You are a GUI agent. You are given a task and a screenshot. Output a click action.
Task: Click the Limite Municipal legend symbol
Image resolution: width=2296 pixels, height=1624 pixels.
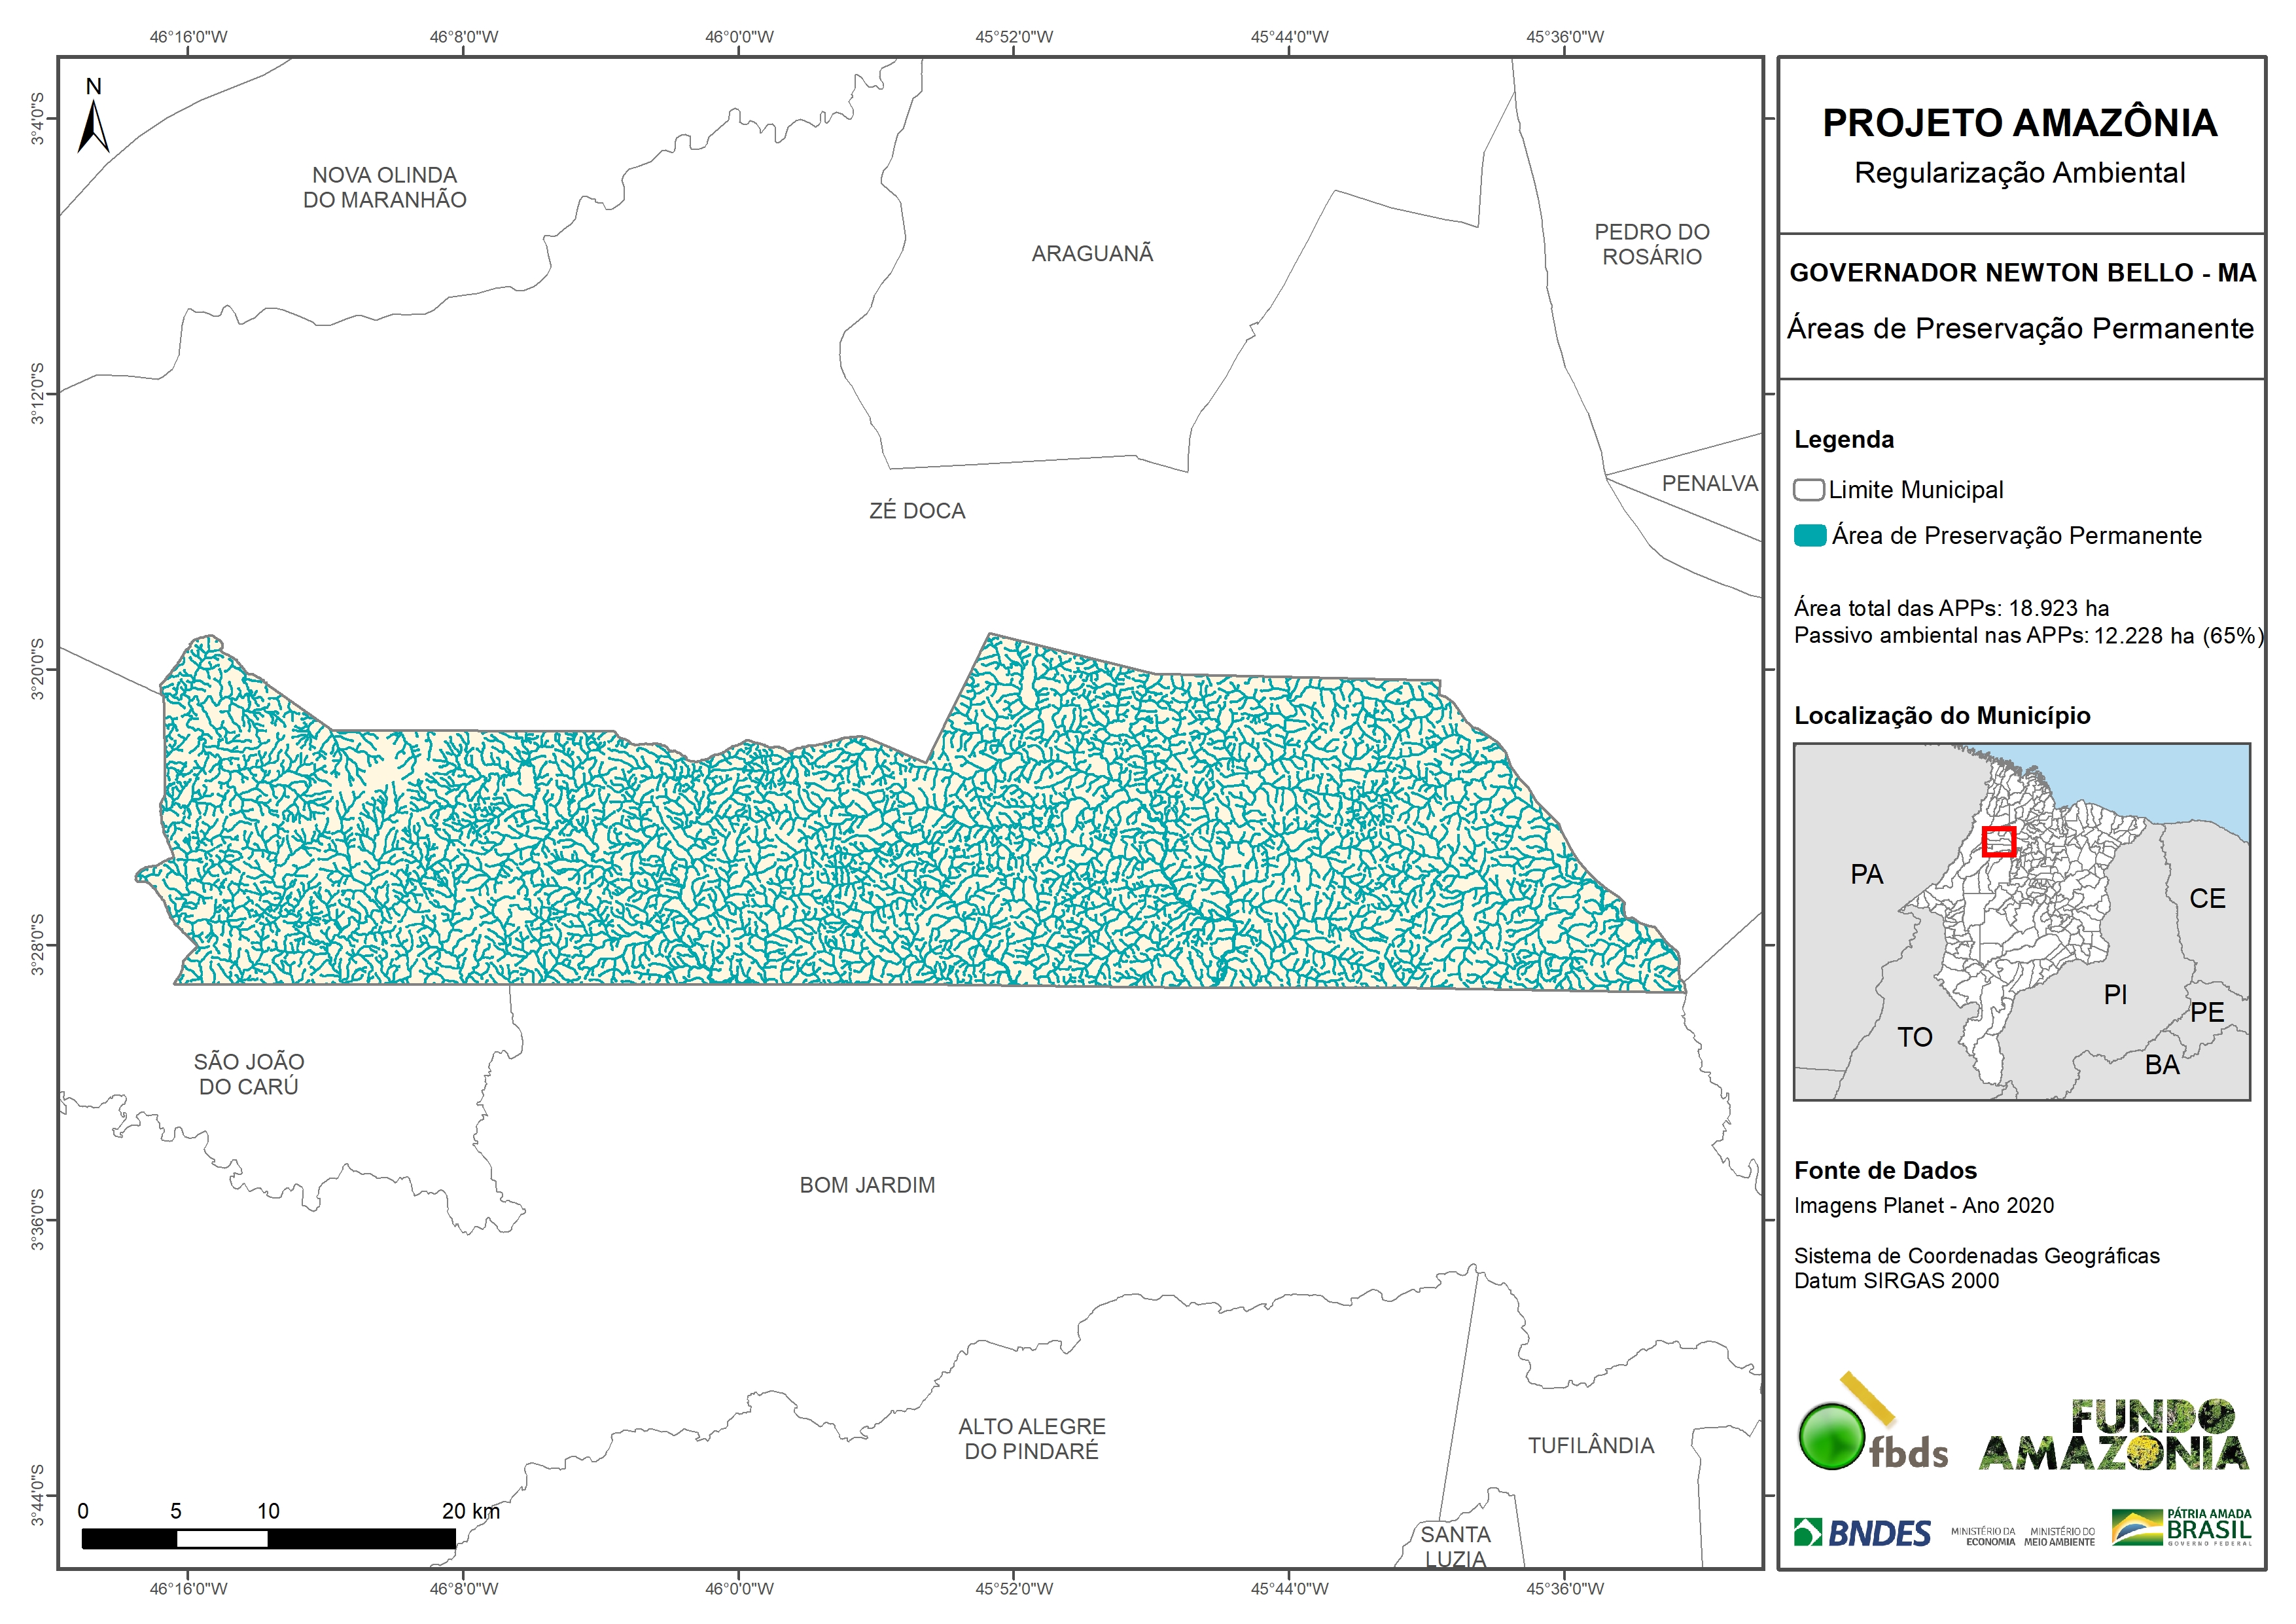(x=1808, y=490)
